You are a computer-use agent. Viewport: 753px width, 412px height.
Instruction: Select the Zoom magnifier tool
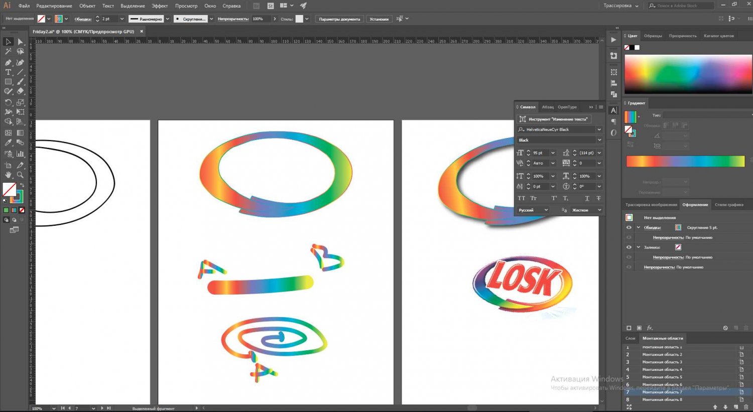[x=20, y=175]
